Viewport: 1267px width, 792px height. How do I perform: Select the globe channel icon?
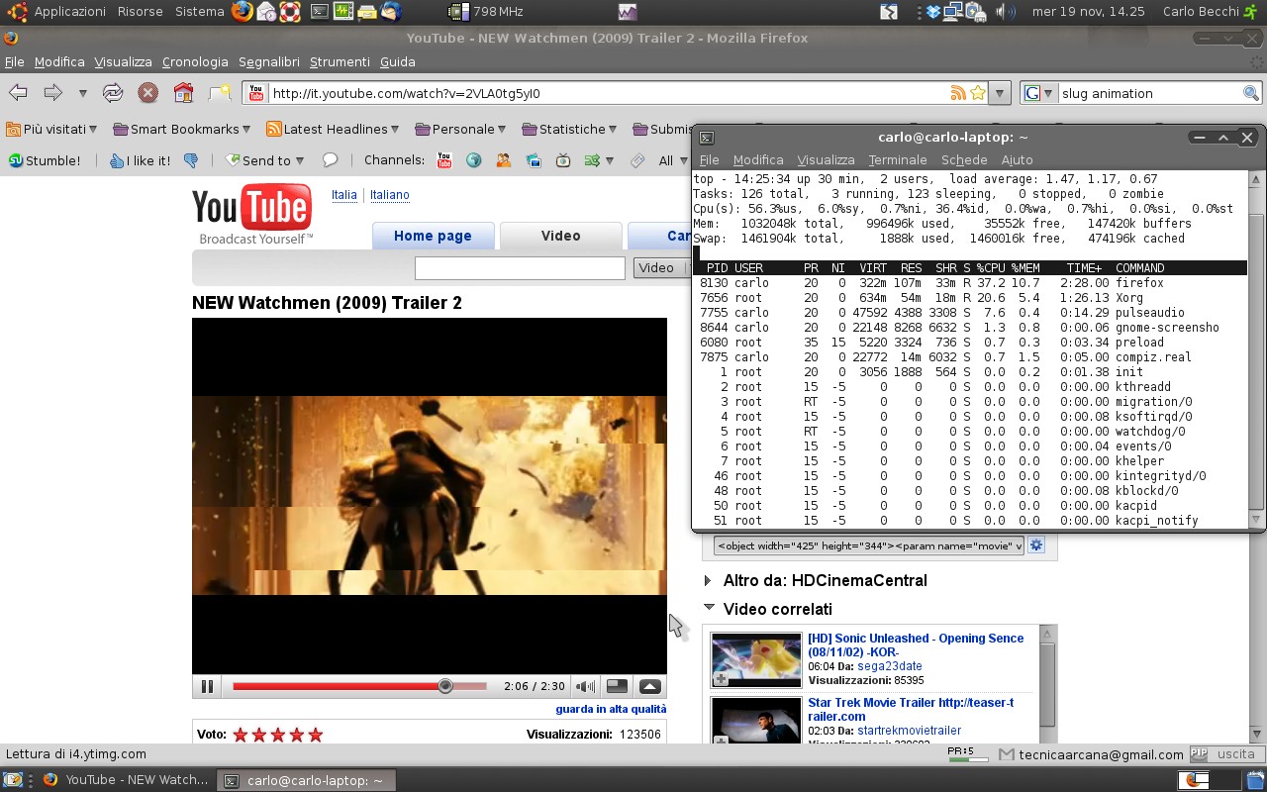pyautogui.click(x=473, y=160)
